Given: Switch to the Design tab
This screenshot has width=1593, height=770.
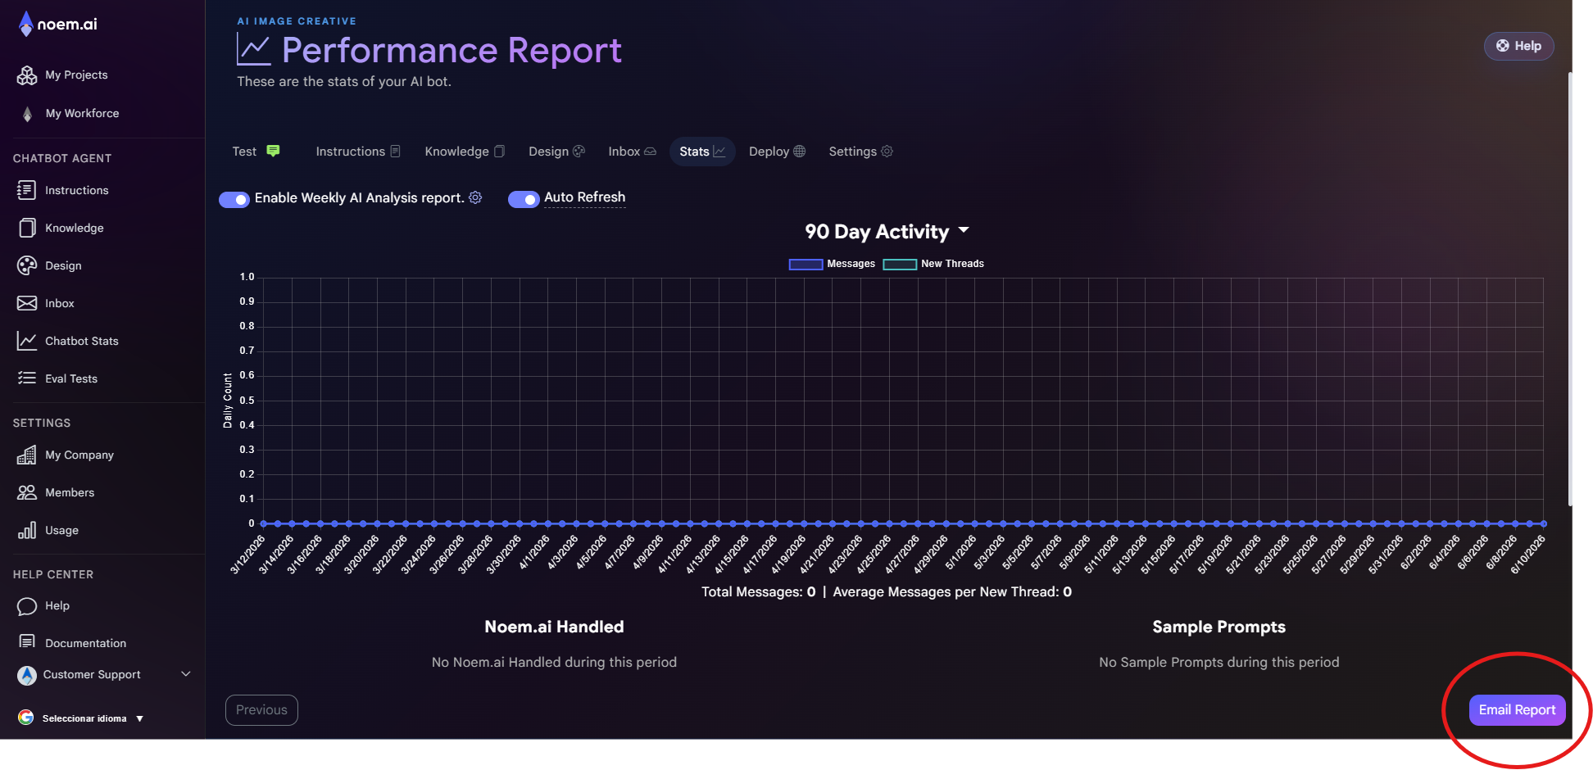Looking at the screenshot, I should point(556,152).
